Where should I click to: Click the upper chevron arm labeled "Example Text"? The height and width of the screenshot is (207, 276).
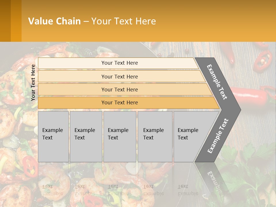[218, 82]
